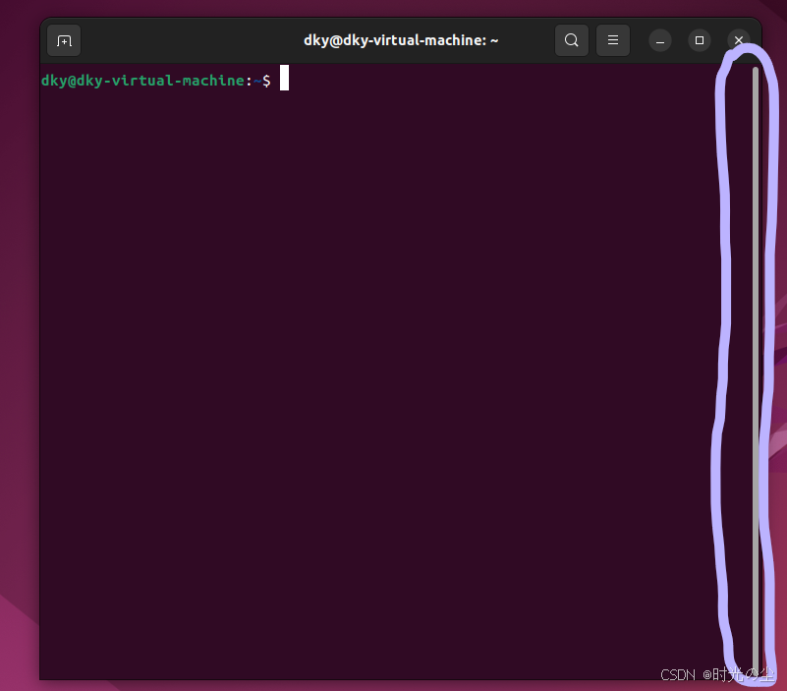This screenshot has height=691, width=787.
Task: Click the add terminal icon top left
Action: 64,40
